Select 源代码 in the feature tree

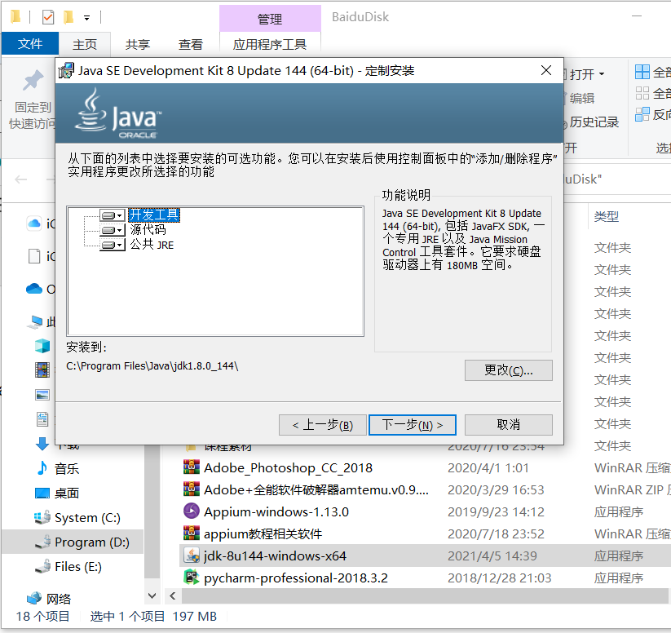148,230
